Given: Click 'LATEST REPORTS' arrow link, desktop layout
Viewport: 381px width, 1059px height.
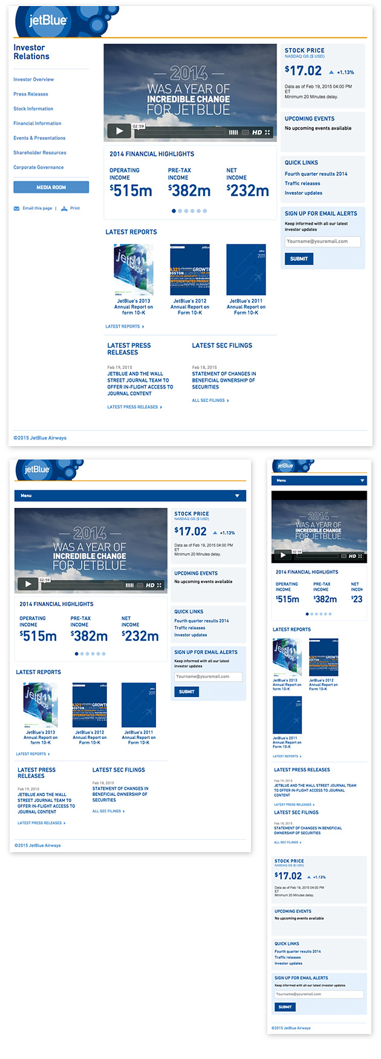Looking at the screenshot, I should click(125, 327).
